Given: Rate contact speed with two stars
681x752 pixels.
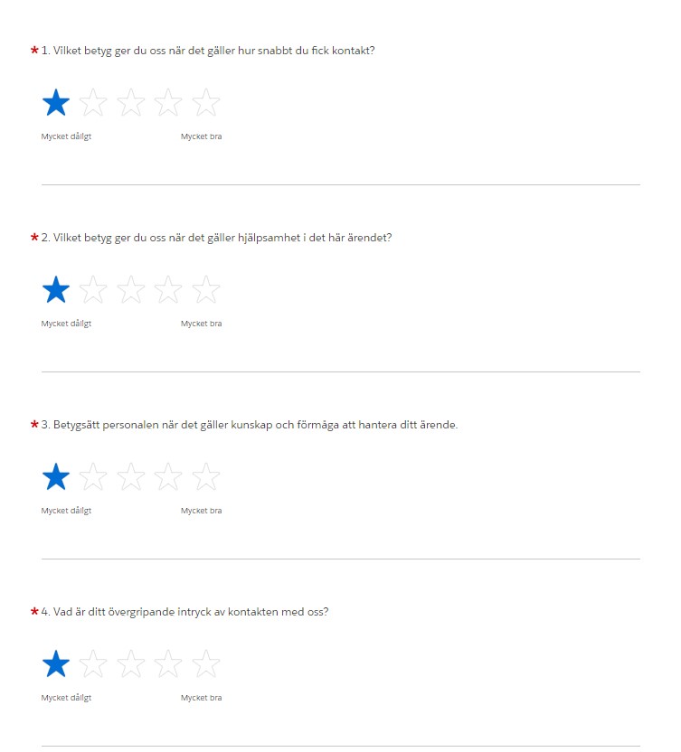Looking at the screenshot, I should tap(93, 103).
